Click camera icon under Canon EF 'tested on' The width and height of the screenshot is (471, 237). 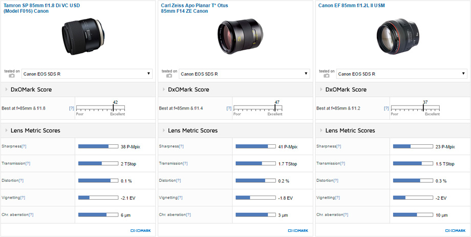327,76
